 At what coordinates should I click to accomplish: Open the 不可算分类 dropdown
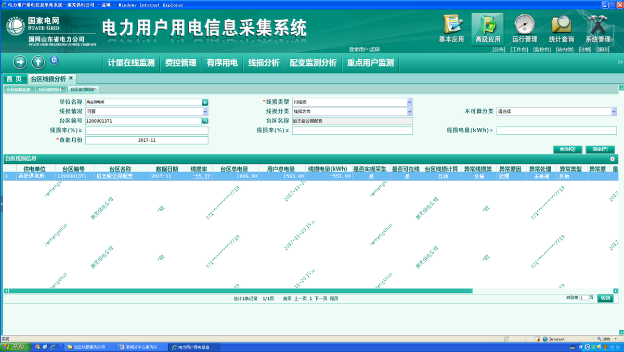[614, 112]
